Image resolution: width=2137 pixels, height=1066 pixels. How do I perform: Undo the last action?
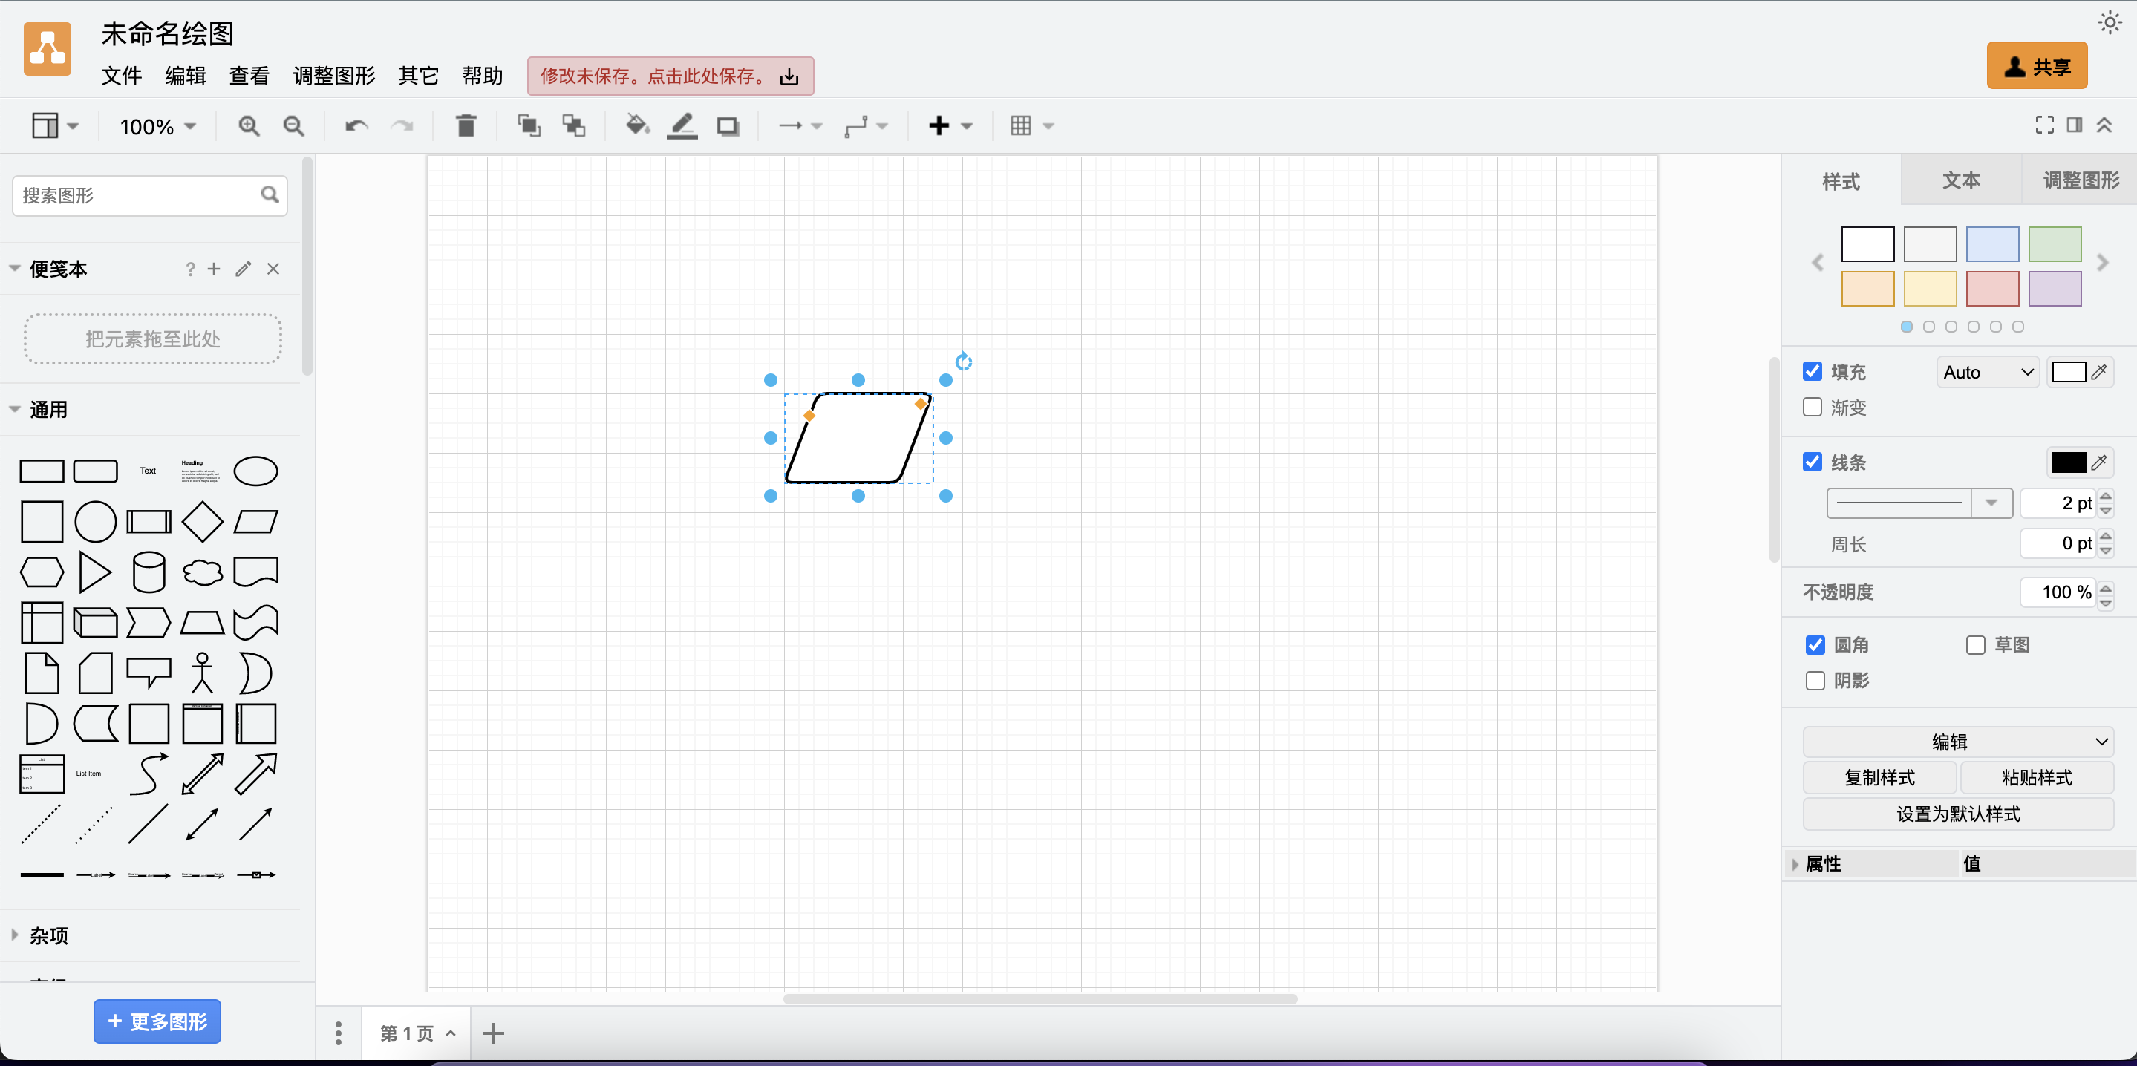point(356,126)
